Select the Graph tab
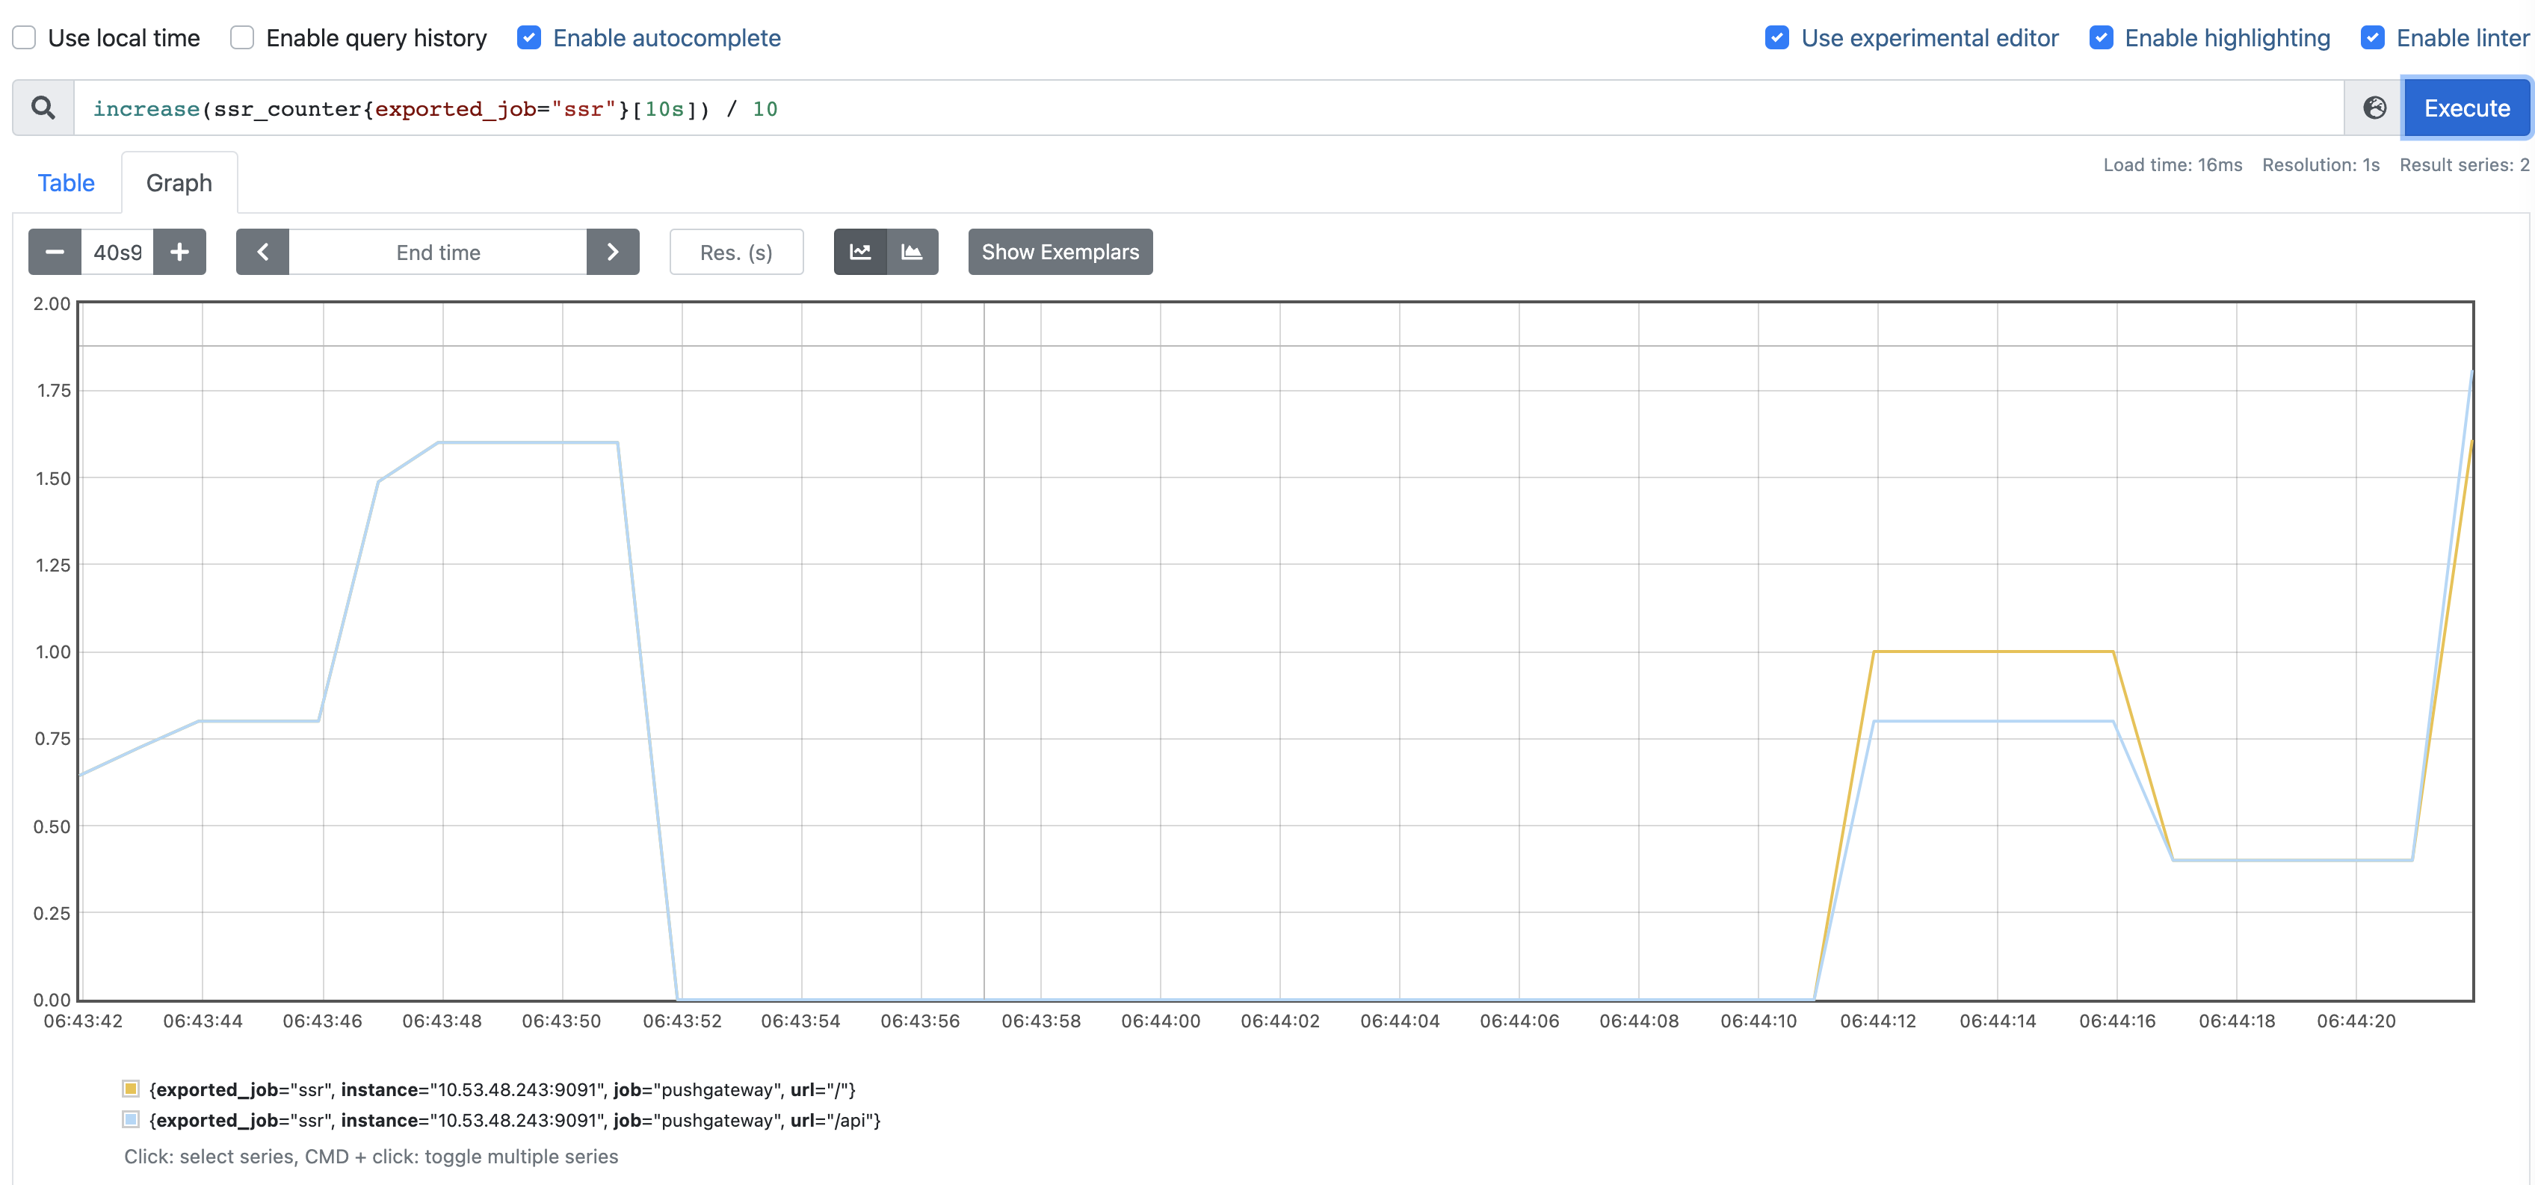The image size is (2535, 1185). click(x=179, y=183)
